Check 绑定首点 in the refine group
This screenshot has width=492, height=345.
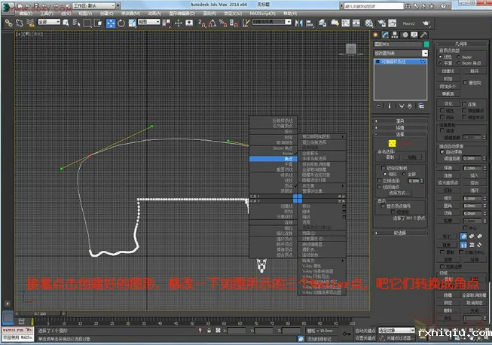click(x=464, y=111)
